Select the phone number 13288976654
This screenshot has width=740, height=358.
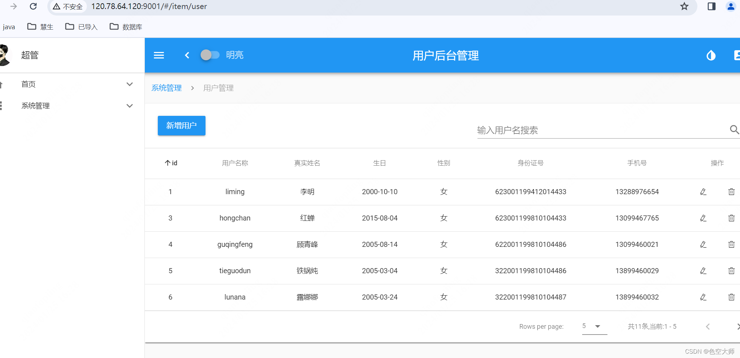[637, 192]
